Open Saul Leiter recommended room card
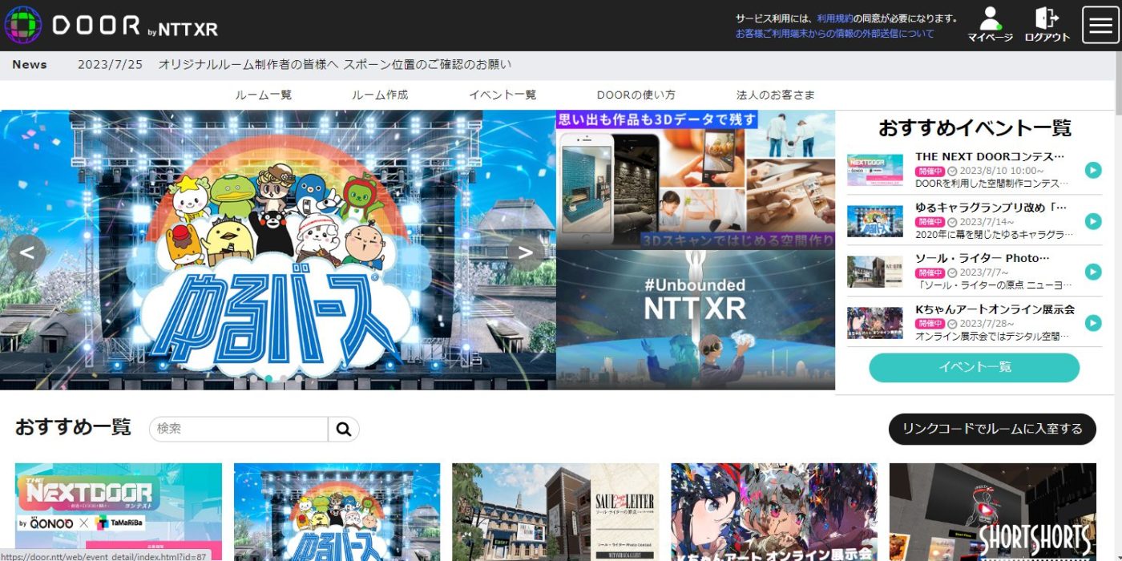Image resolution: width=1122 pixels, height=561 pixels. pyautogui.click(x=555, y=512)
